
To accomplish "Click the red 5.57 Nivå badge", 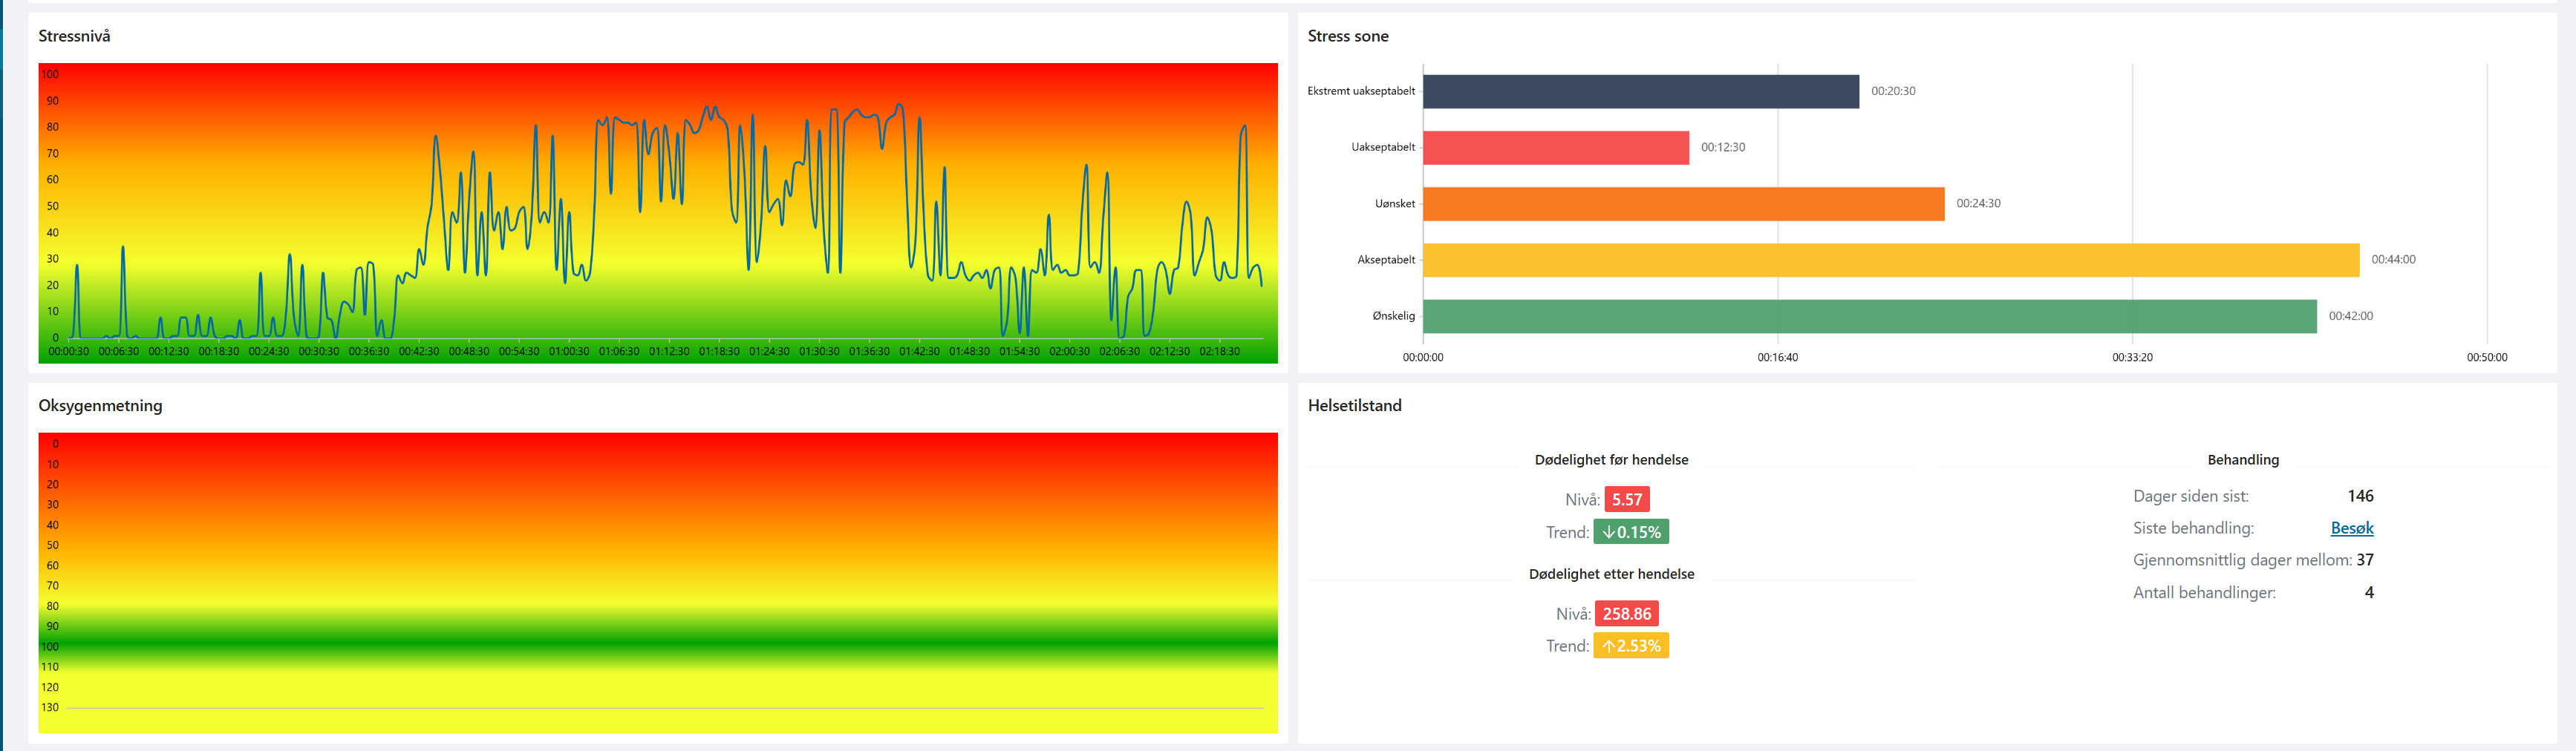I will (1626, 499).
